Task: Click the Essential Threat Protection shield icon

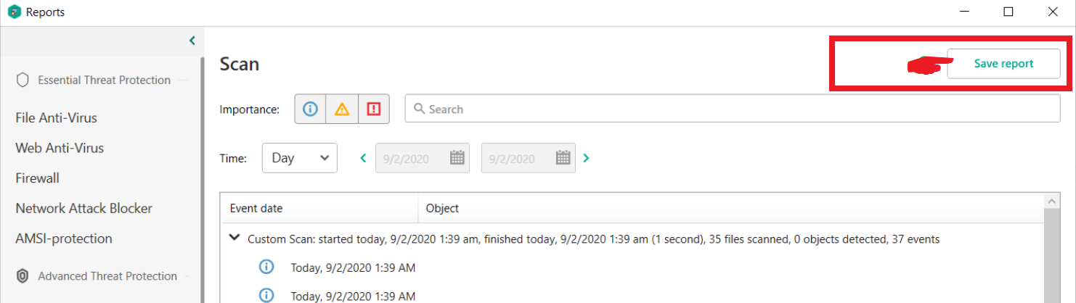Action: [x=23, y=80]
